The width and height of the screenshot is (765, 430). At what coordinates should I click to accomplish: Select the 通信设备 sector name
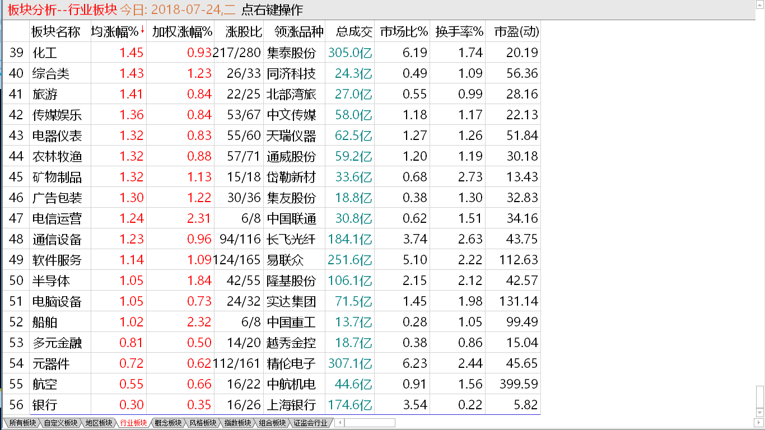point(57,239)
